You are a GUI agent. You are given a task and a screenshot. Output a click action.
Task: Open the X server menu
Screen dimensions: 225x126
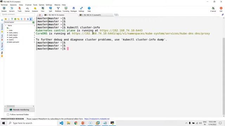coord(28,5)
